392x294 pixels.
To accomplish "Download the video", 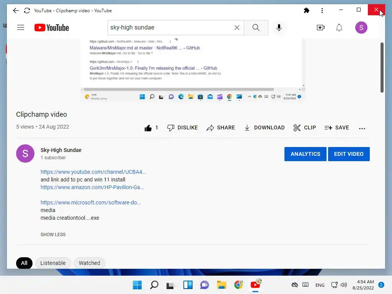I will click(x=265, y=128).
